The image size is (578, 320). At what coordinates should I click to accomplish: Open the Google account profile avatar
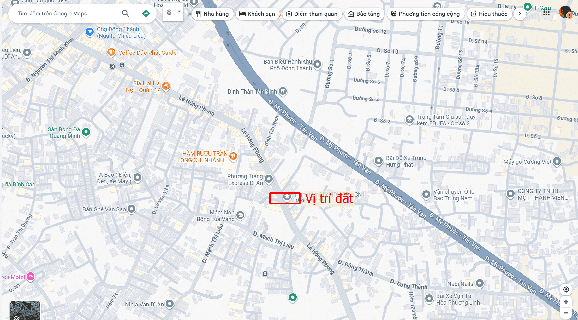pos(565,12)
